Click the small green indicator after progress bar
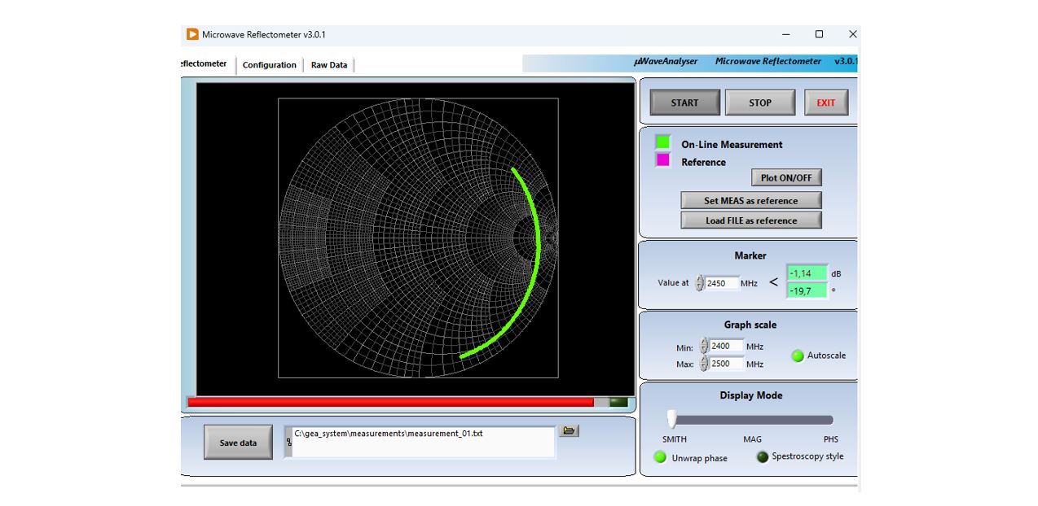 pyautogui.click(x=619, y=402)
